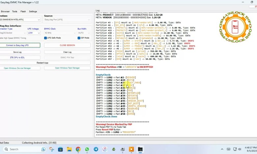Viewport: 257px width, 154px height.
Task: Switch to the Tools tab
Action: coord(14,11)
